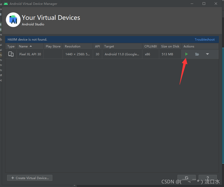Click the Play Store column header

53,46
